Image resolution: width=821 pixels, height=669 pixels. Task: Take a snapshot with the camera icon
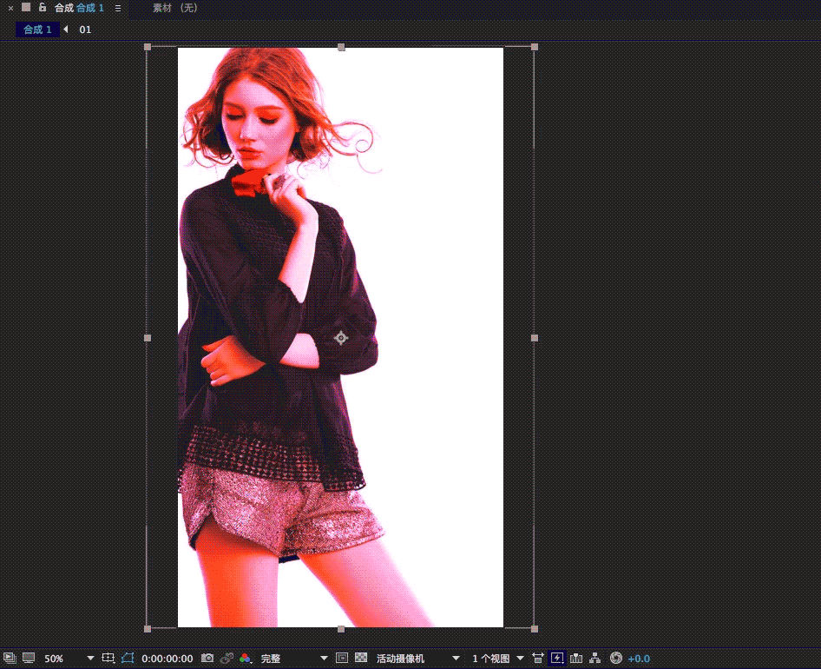(x=207, y=659)
